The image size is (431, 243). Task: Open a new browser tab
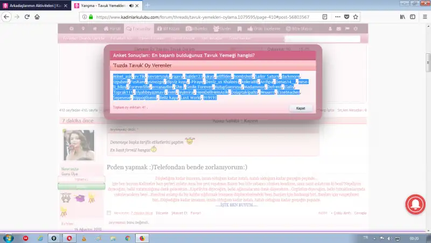pyautogui.click(x=147, y=5)
